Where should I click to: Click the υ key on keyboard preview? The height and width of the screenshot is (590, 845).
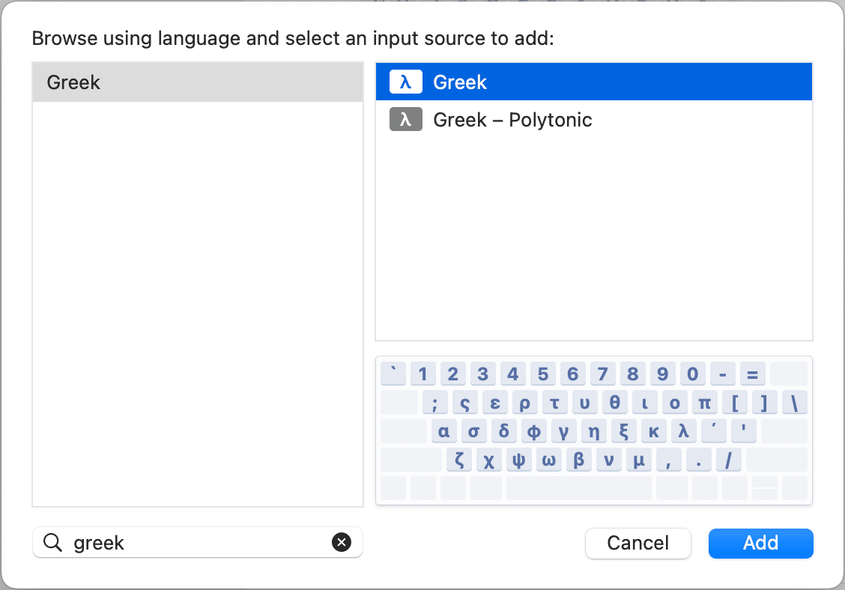click(x=585, y=403)
